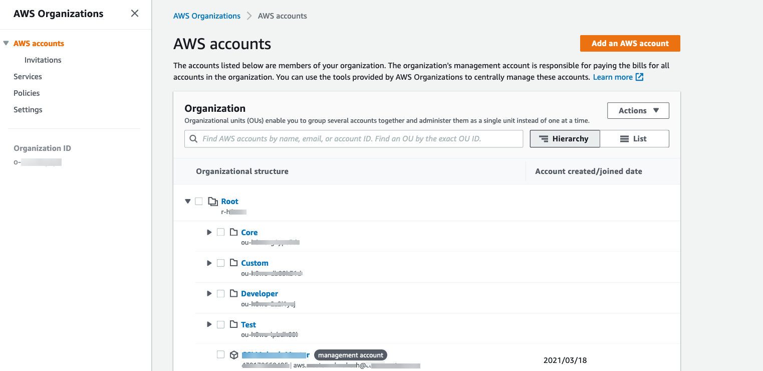Click the Account created/joined date column header
The image size is (763, 371).
pos(589,171)
